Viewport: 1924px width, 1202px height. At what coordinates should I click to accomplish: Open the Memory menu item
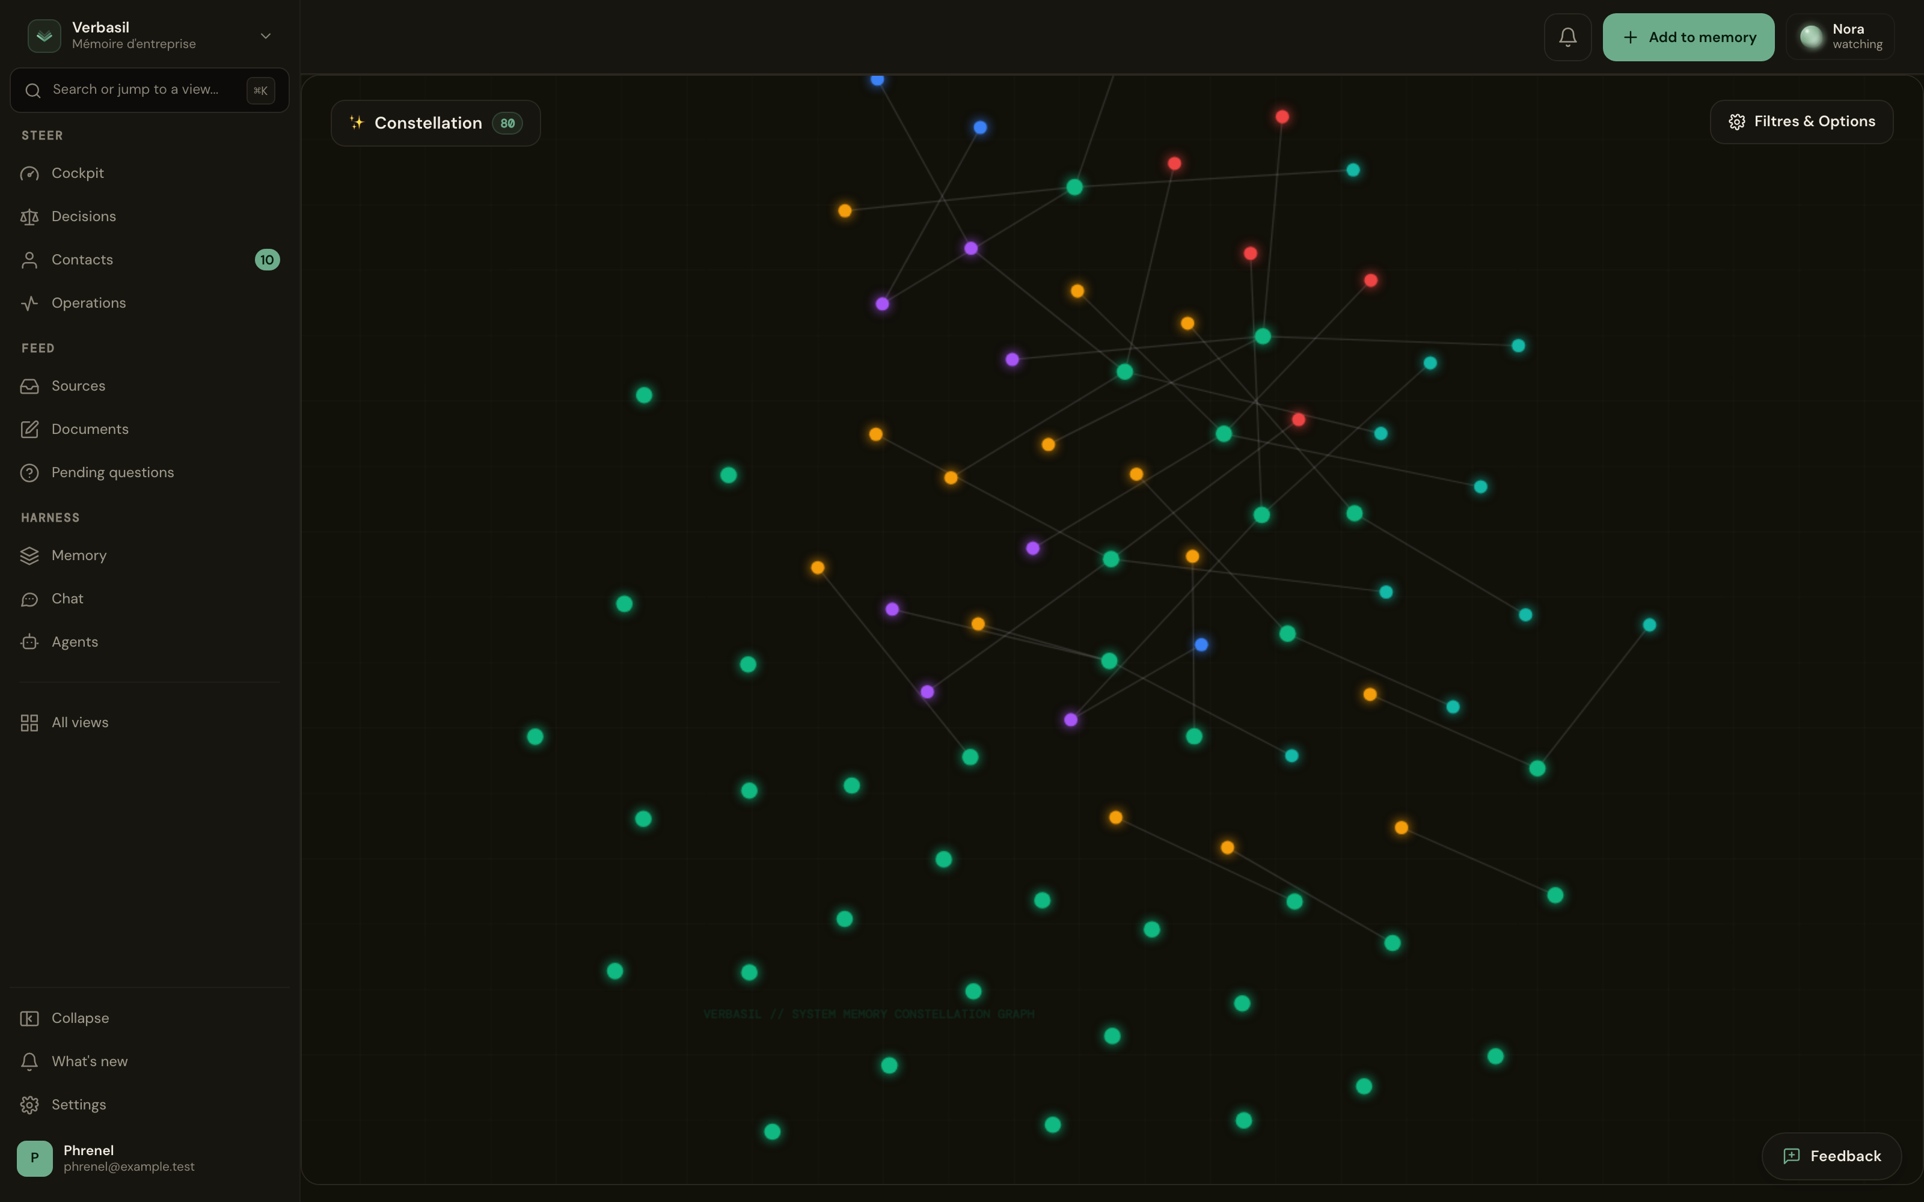coord(150,556)
